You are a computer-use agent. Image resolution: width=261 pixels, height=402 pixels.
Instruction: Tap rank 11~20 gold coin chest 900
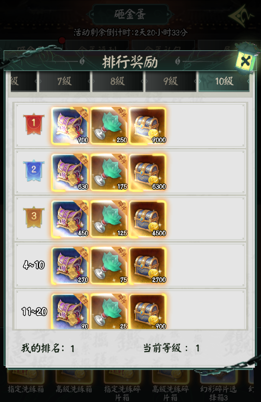(x=148, y=311)
